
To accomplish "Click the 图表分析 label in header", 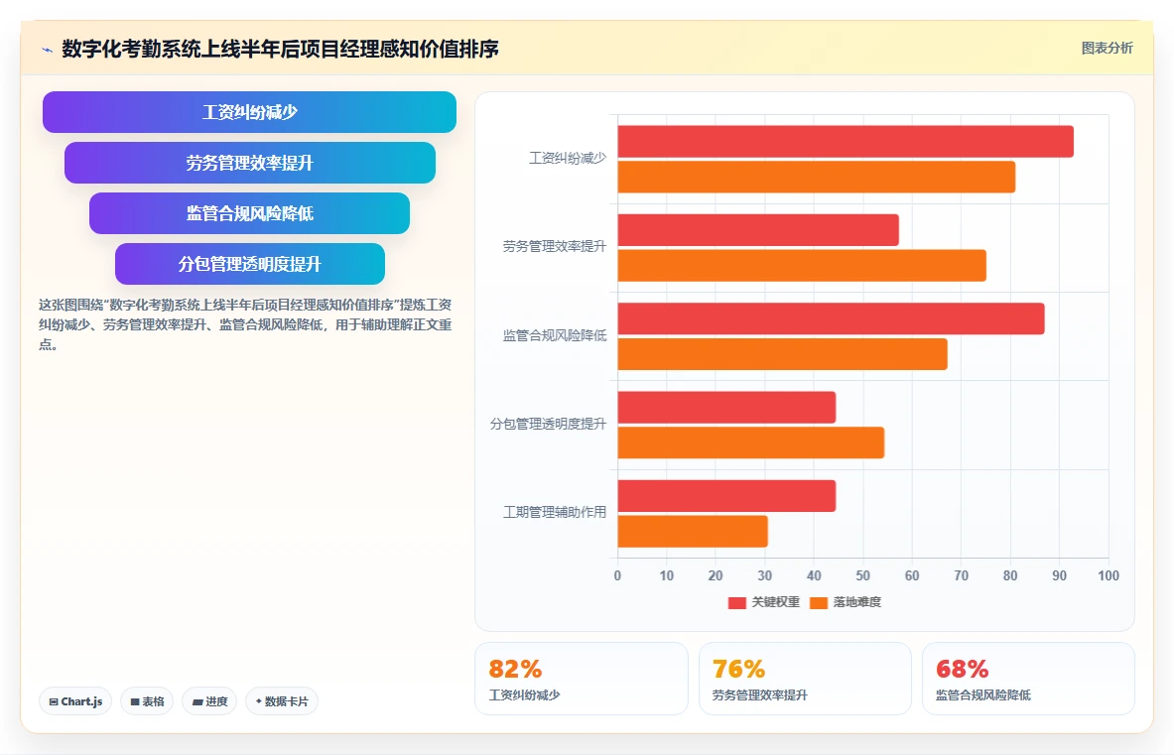I will [x=1107, y=48].
